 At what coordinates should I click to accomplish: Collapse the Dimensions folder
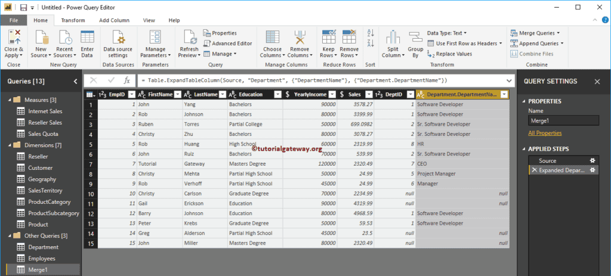(10, 145)
